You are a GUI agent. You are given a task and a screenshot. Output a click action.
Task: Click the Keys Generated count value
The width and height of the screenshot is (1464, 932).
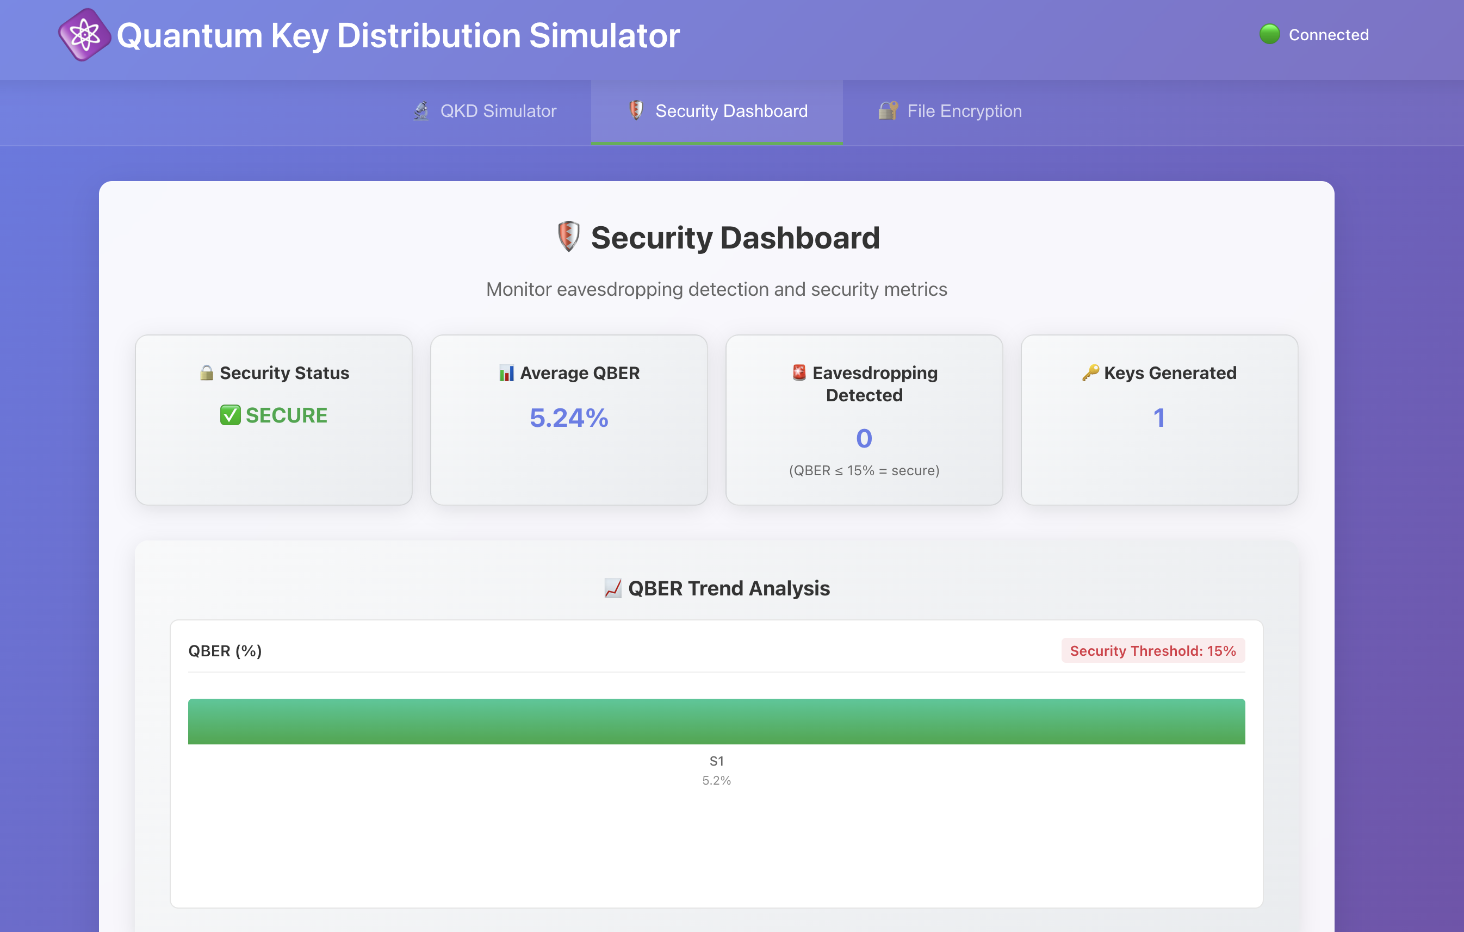point(1159,418)
